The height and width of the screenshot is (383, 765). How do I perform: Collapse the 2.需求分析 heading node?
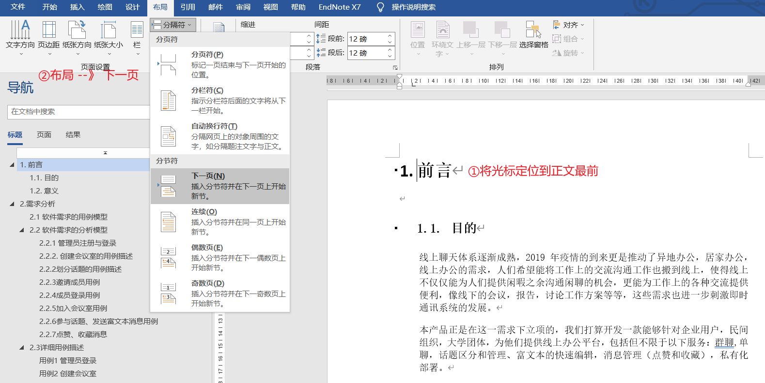[x=12, y=204]
